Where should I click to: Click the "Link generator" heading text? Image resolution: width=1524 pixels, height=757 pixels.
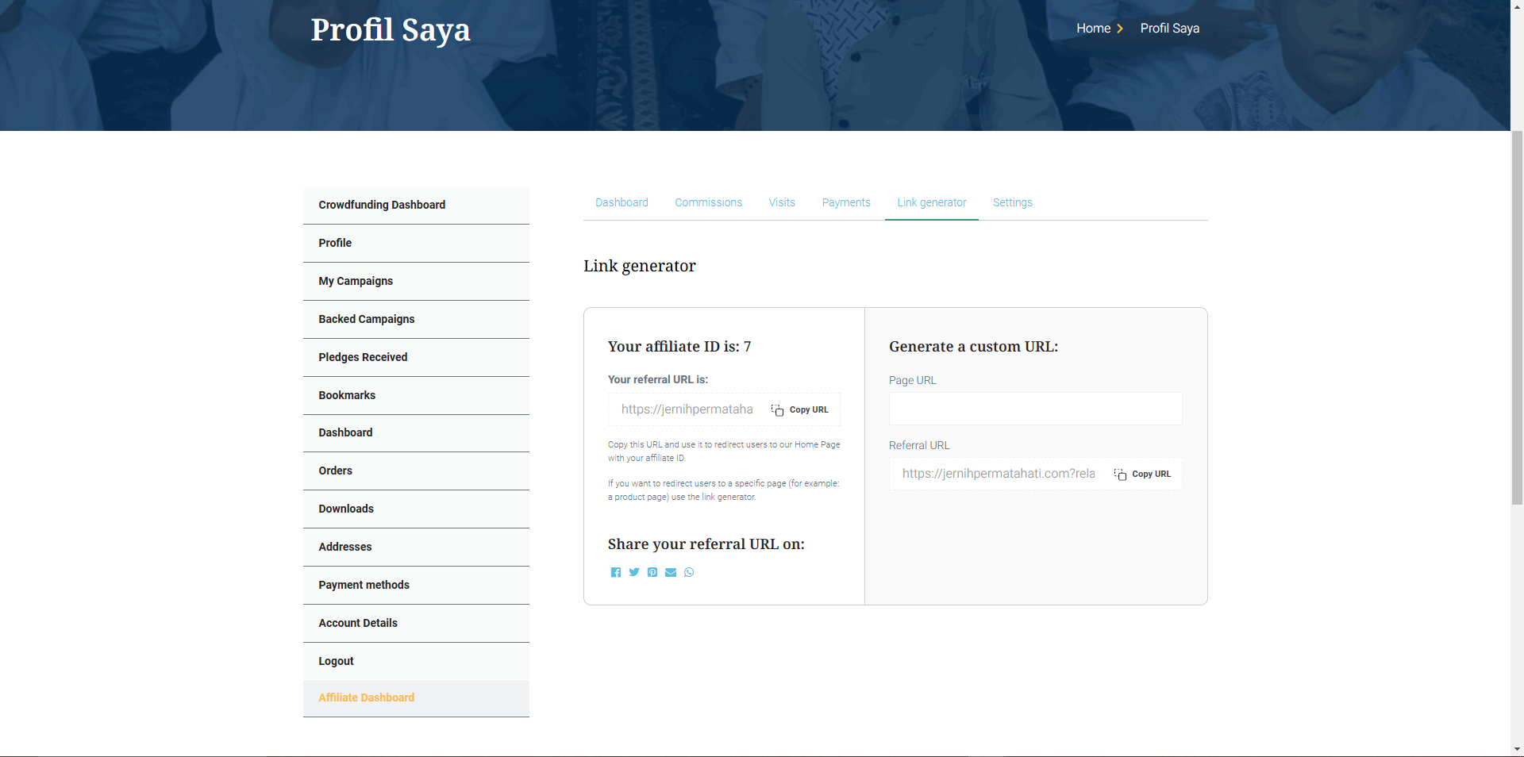640,266
